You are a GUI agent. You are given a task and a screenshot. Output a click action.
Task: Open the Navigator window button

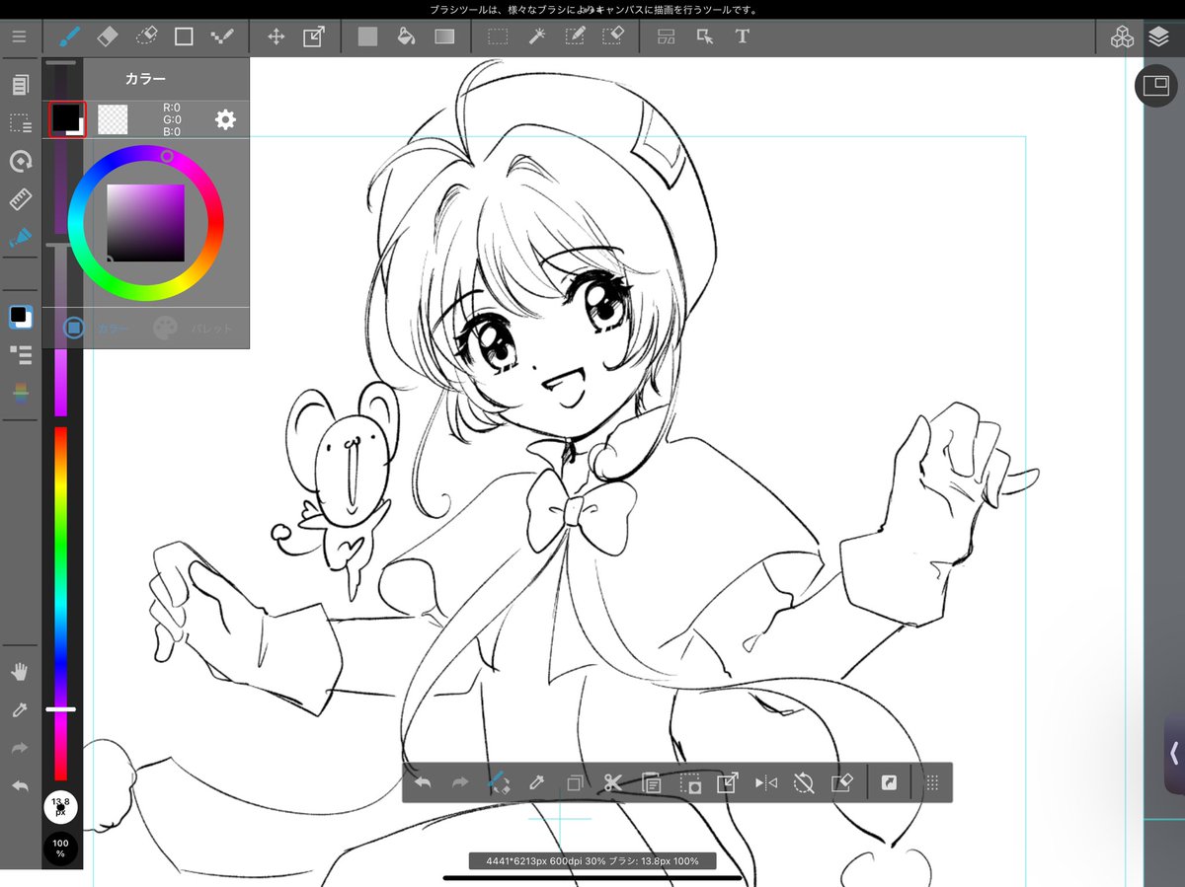[1155, 86]
